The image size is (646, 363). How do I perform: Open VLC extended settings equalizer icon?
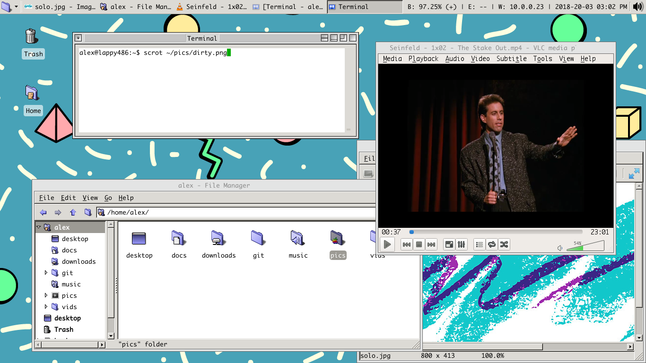tap(462, 244)
